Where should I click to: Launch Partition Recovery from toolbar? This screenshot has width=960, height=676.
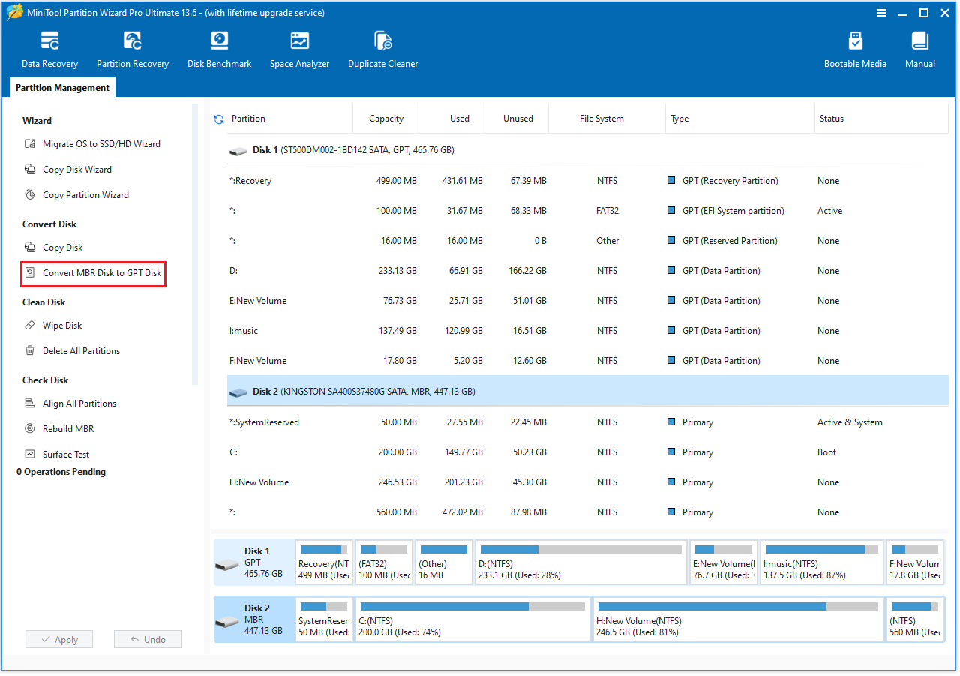(133, 50)
